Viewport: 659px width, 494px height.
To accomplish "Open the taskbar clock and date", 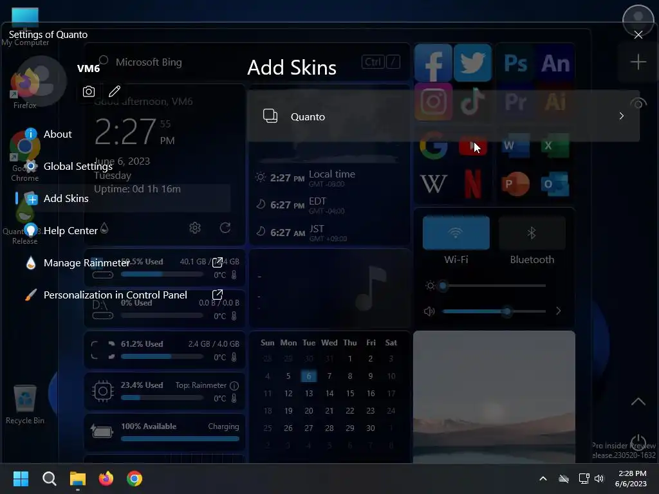I will click(x=631, y=479).
